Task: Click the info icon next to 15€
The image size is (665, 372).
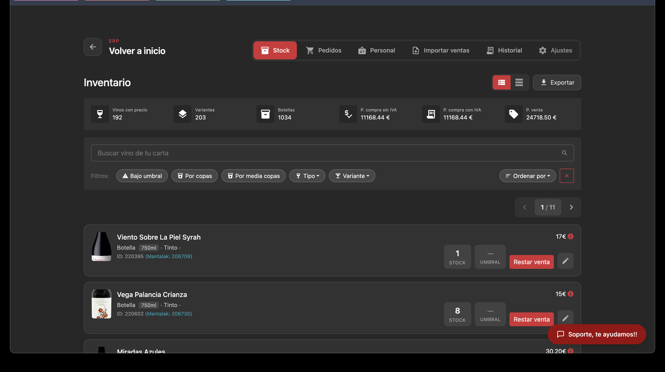Action: coord(571,294)
